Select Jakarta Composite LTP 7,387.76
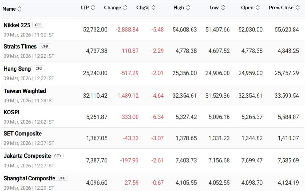Screen dimensions: 305x191 [x=97, y=160]
